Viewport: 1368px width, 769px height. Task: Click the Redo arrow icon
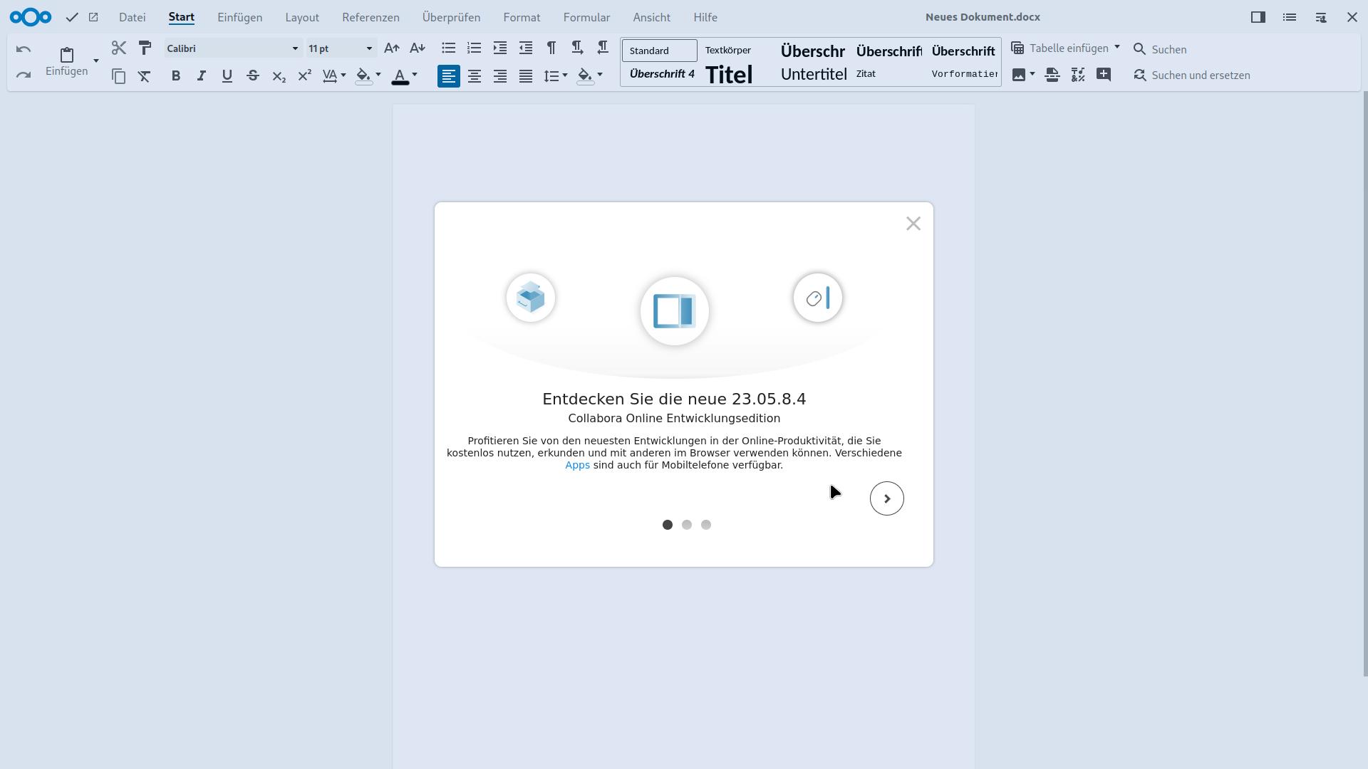tap(23, 75)
